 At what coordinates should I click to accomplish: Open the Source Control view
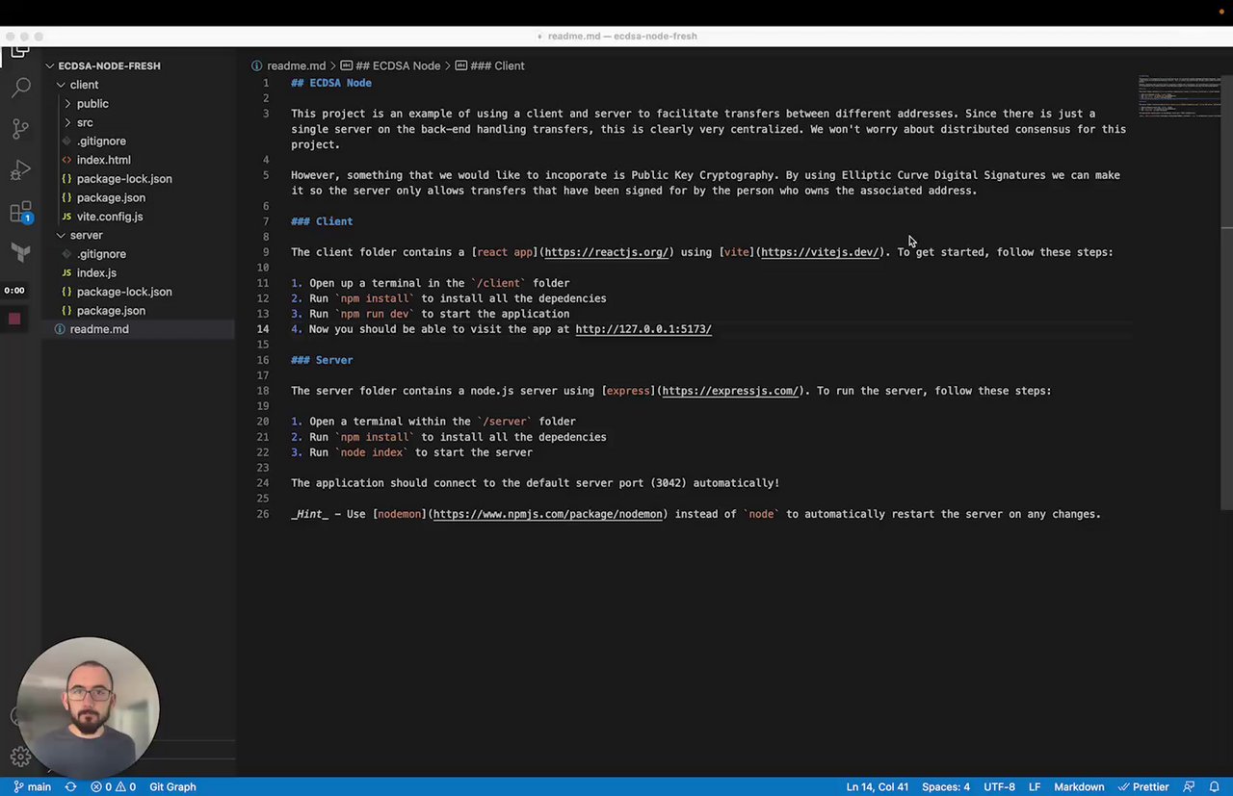click(x=20, y=129)
